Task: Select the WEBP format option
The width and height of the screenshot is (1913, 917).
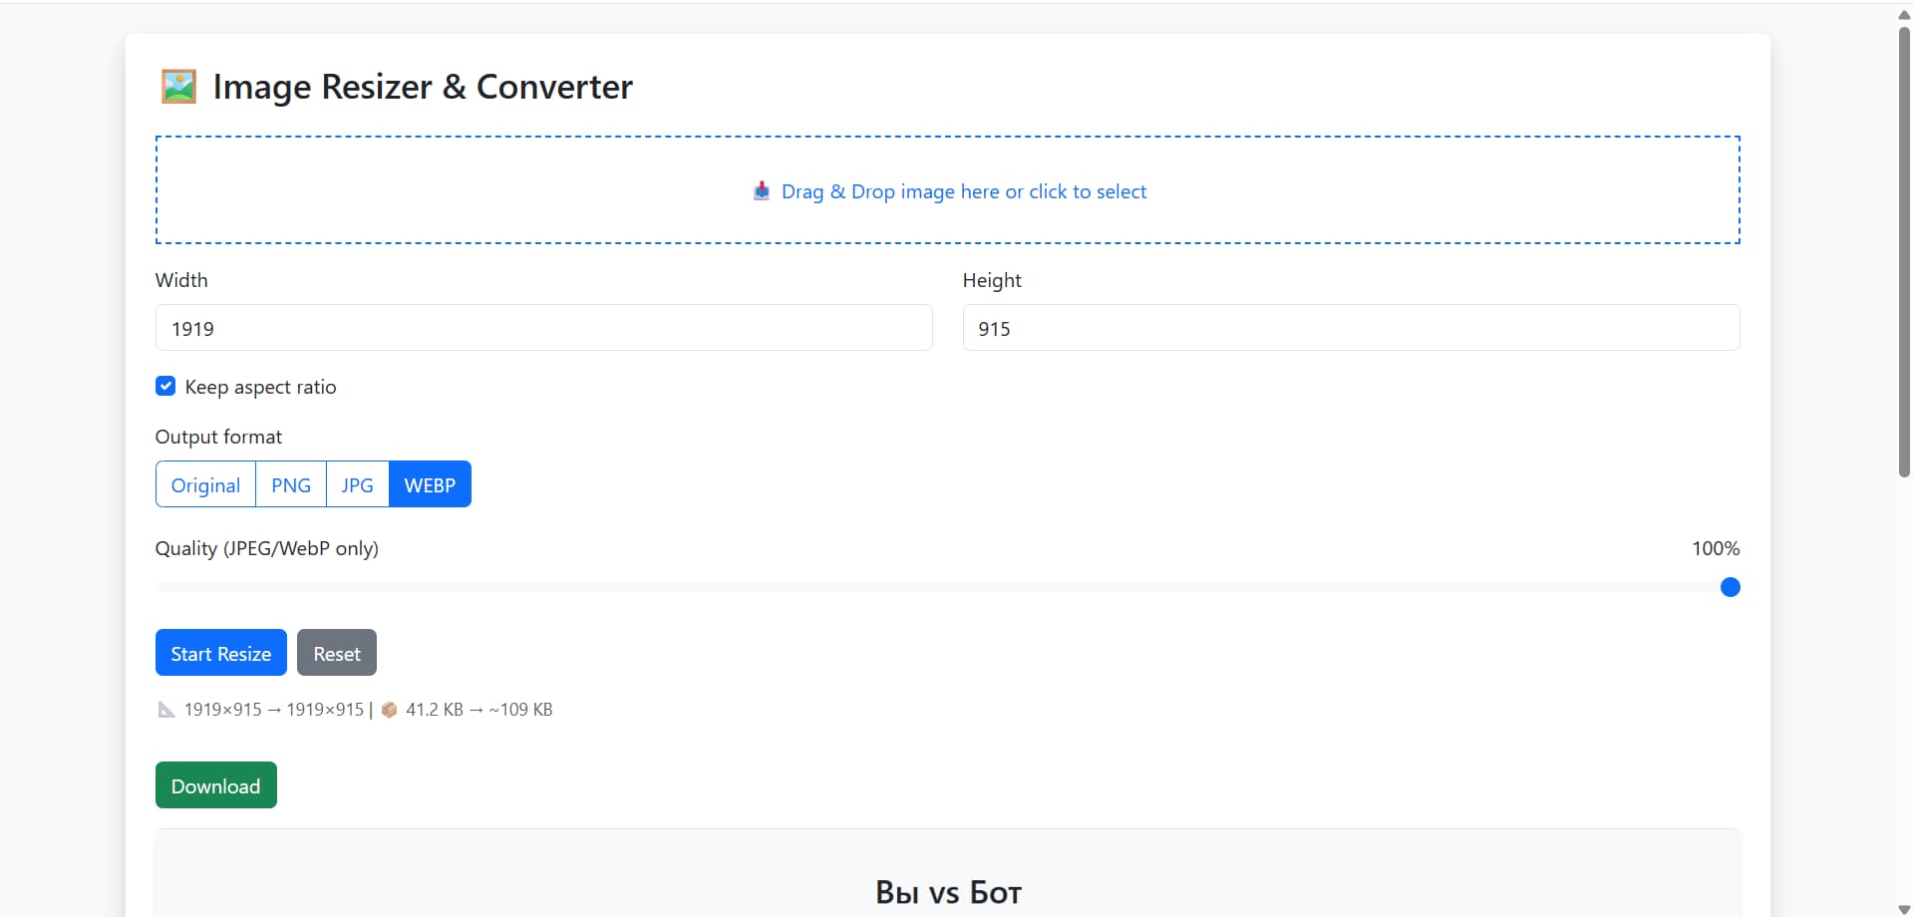Action: pyautogui.click(x=430, y=485)
